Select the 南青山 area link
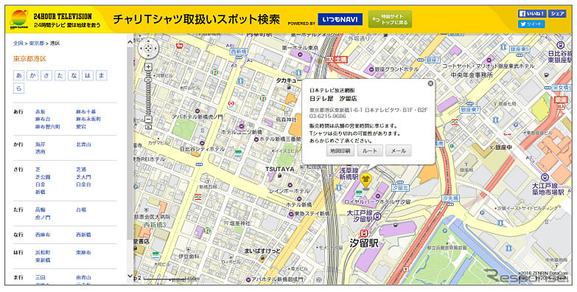 pos(83,277)
